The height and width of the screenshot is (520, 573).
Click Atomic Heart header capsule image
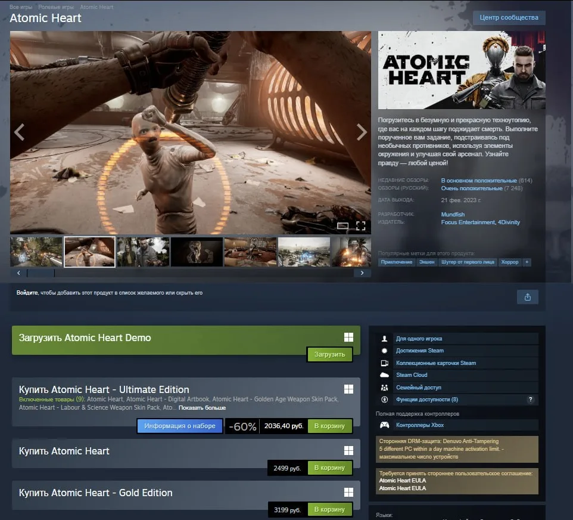462,70
